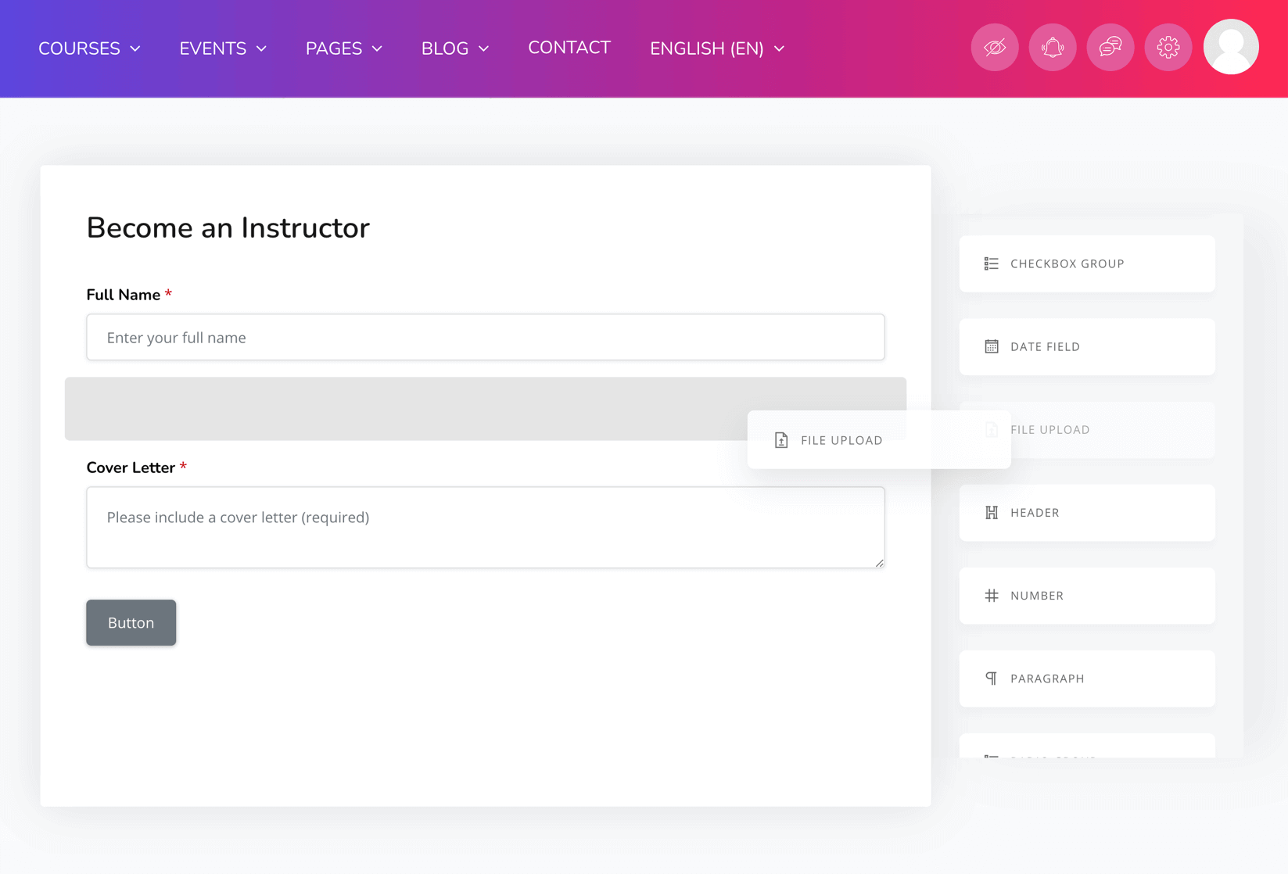Focus the Full Name input field

[485, 338]
